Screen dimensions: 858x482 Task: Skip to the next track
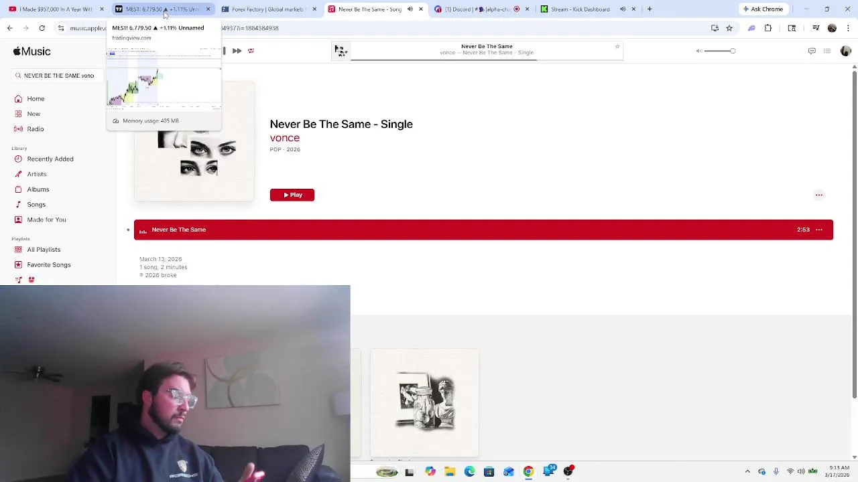coord(237,51)
